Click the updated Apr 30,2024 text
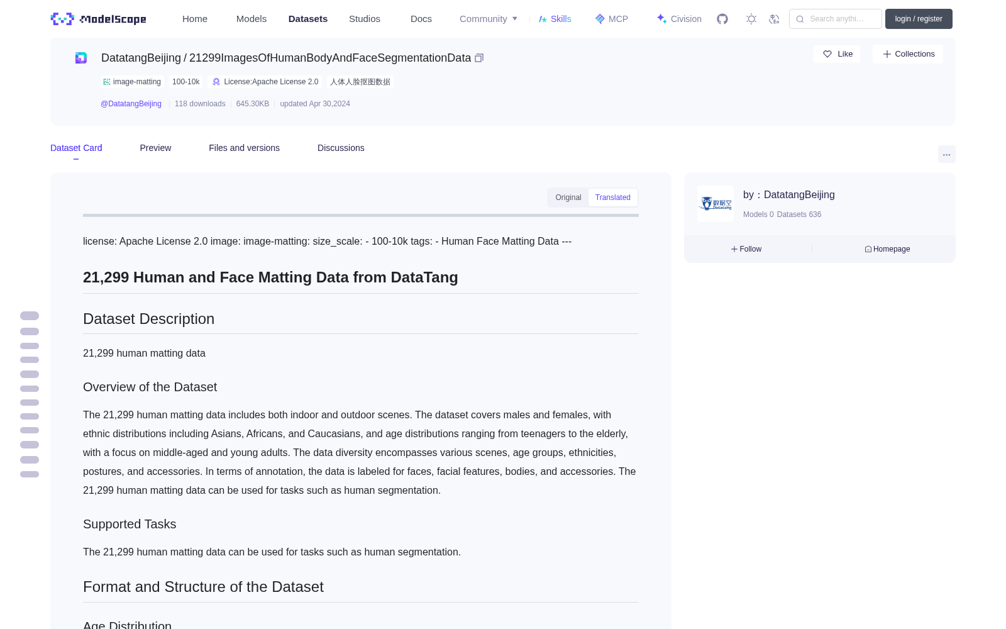 (315, 104)
